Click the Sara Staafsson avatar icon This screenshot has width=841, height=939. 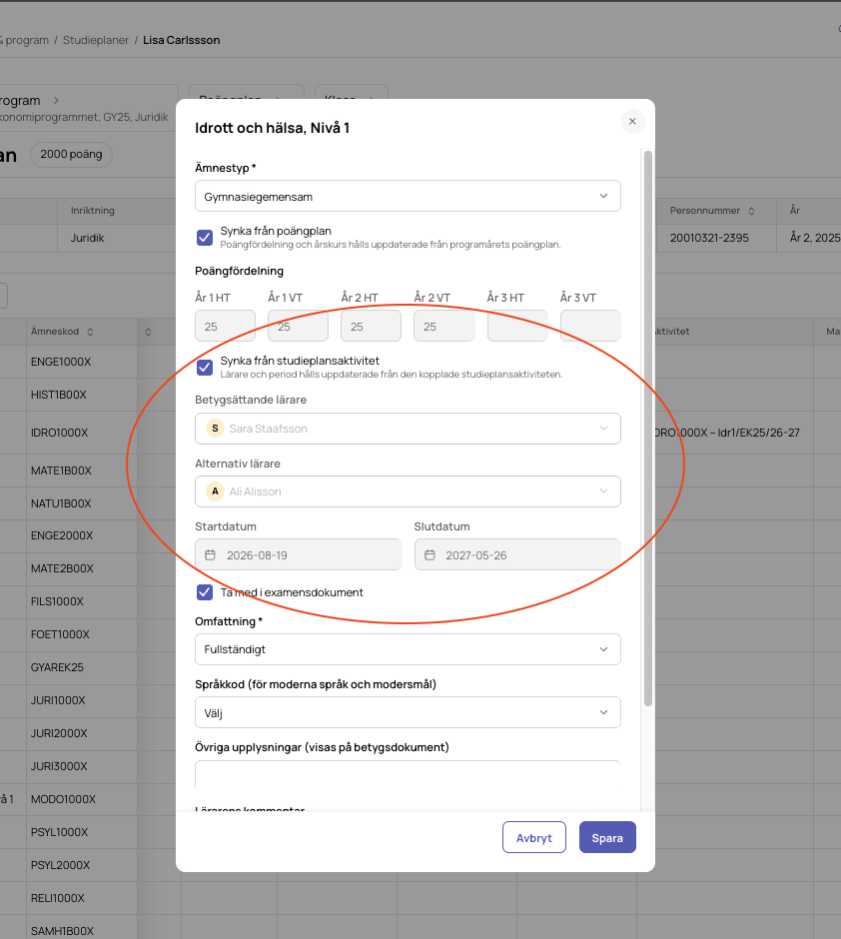pos(215,429)
